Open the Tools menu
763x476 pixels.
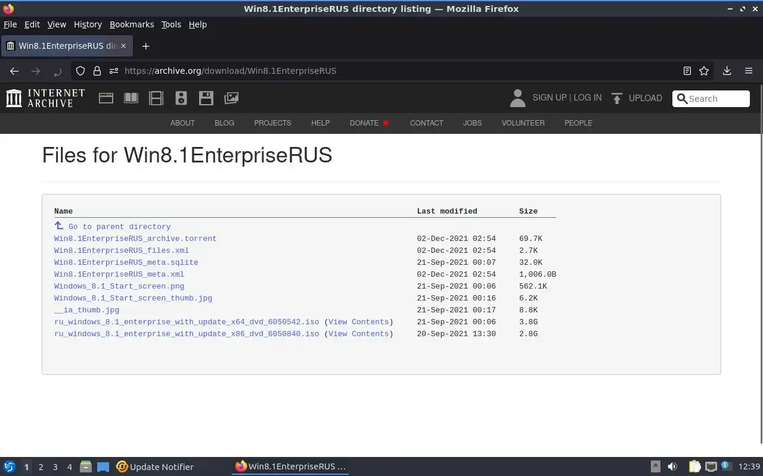tap(171, 24)
